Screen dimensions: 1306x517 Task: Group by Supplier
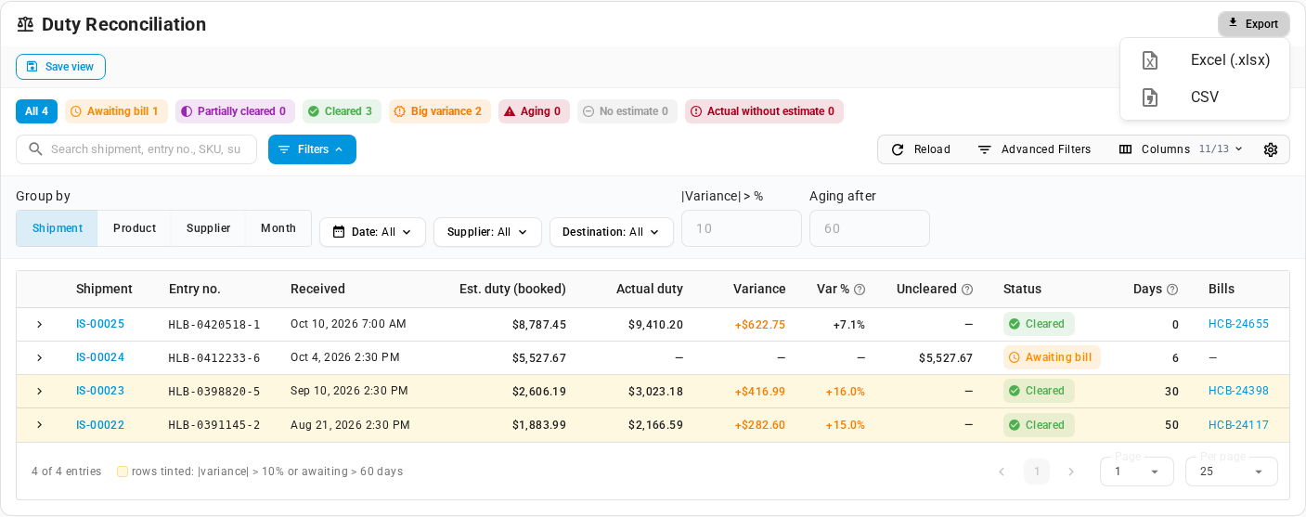208,228
